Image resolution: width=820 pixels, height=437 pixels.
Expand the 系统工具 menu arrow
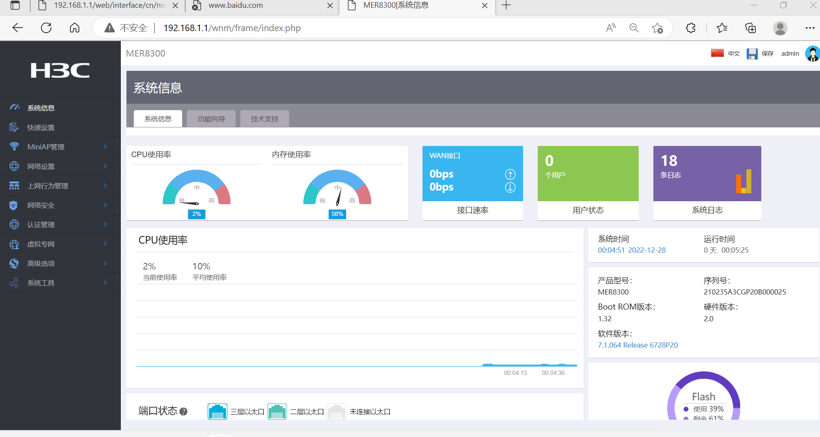pyautogui.click(x=105, y=283)
